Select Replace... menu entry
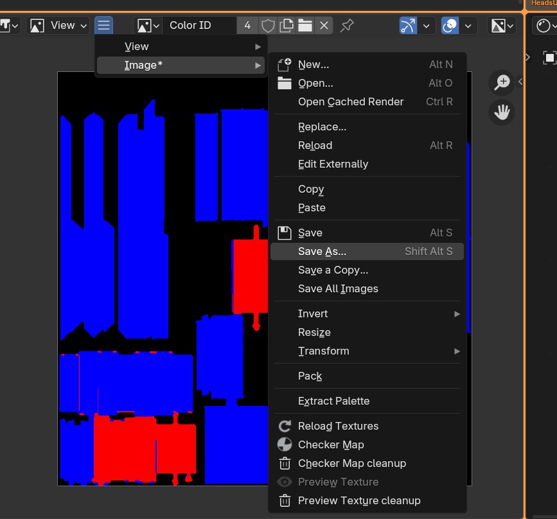557x519 pixels. click(367, 127)
